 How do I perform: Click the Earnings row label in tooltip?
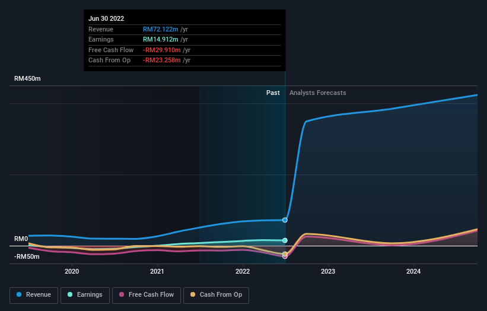coord(101,39)
